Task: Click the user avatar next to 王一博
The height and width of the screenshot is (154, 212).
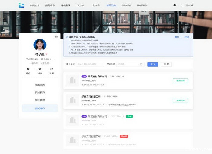Action: click(183, 5)
